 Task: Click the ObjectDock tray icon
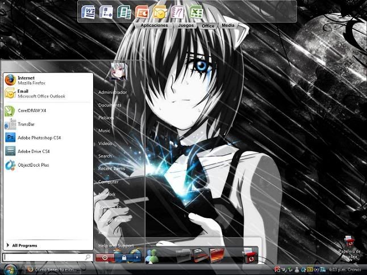pyautogui.click(x=303, y=269)
